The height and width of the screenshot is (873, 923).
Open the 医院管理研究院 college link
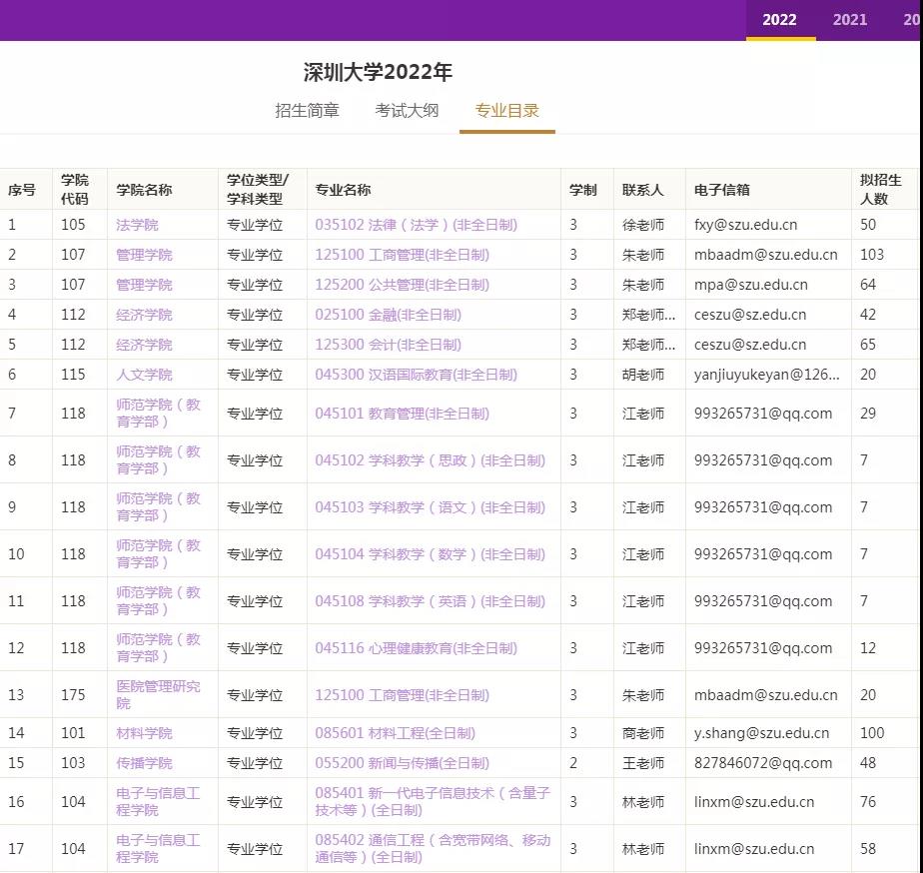click(158, 694)
